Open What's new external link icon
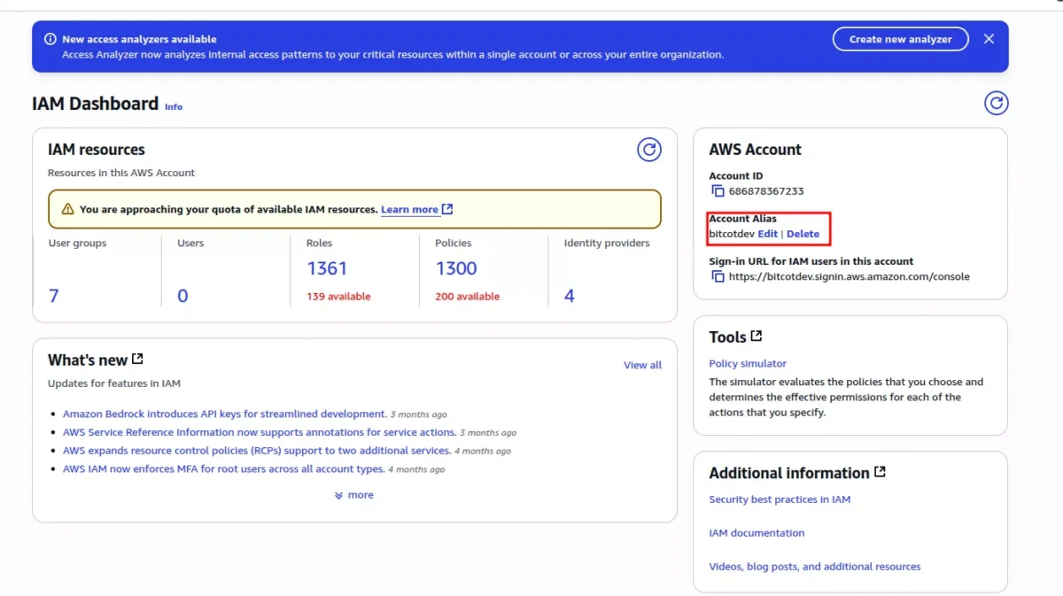 pyautogui.click(x=137, y=360)
